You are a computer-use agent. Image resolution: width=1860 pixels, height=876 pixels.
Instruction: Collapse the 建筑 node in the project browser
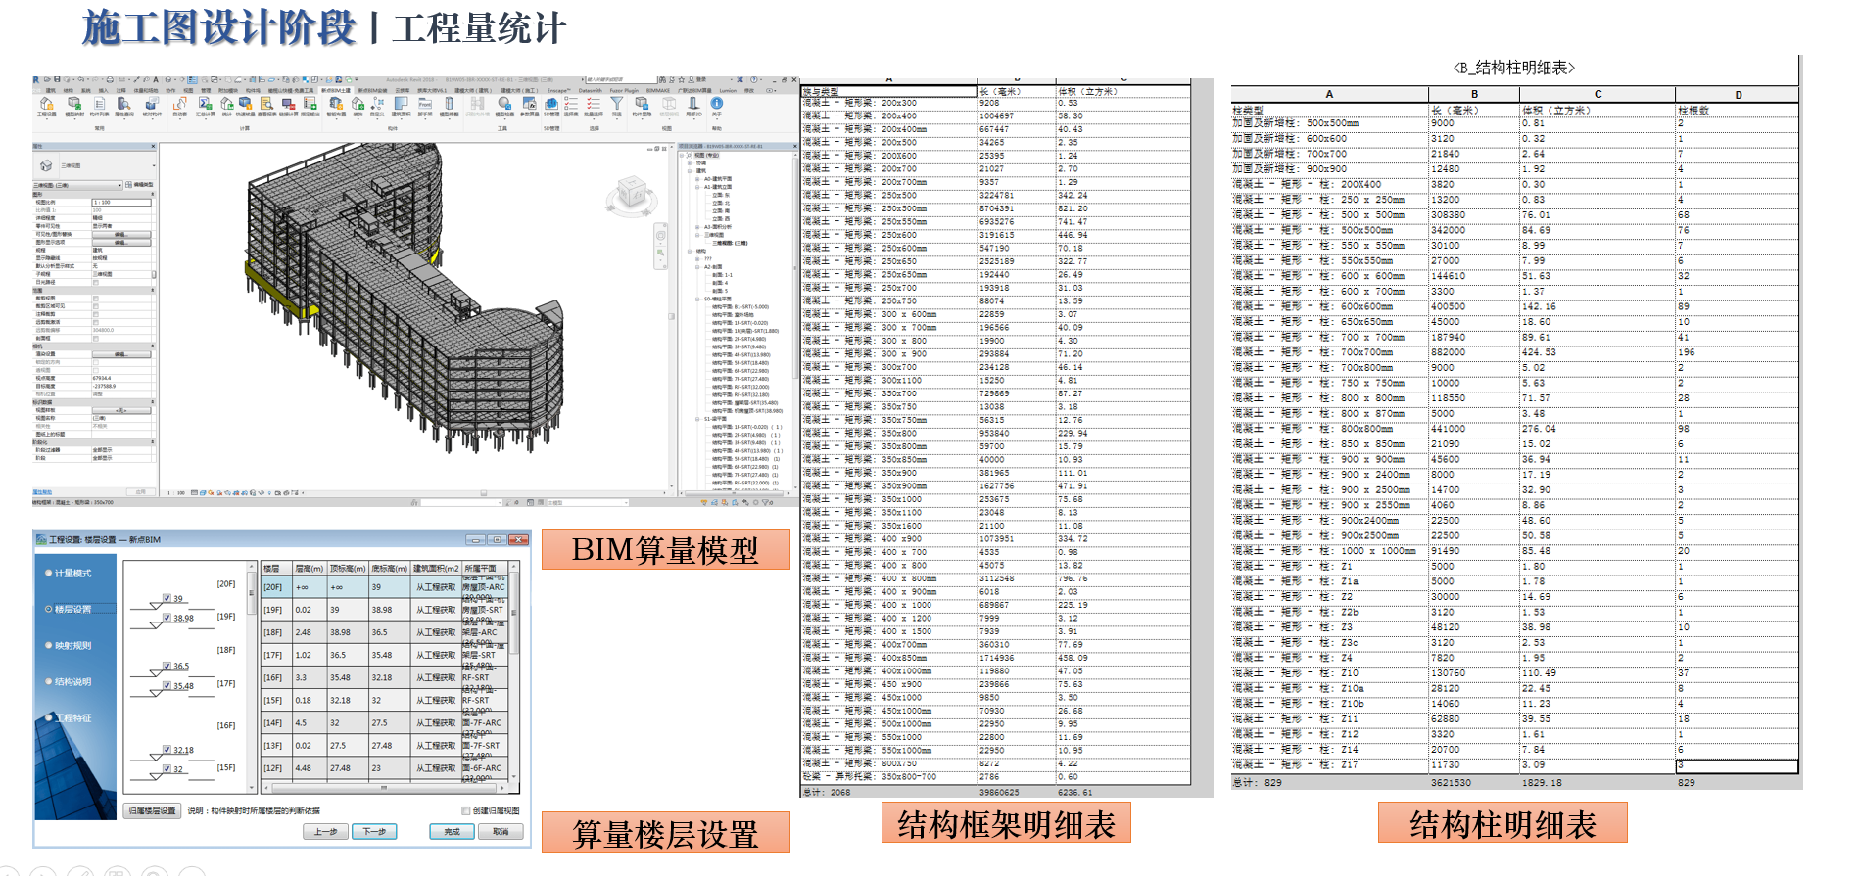pyautogui.click(x=690, y=171)
